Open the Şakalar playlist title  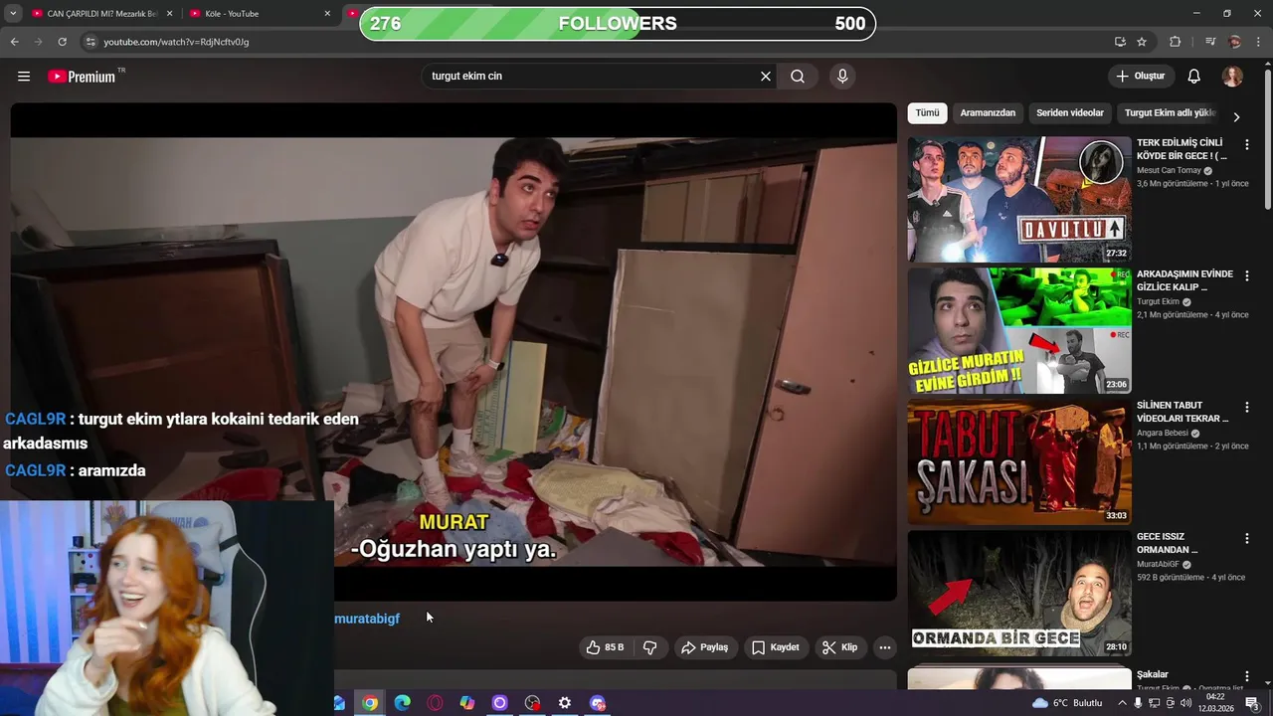point(1153,675)
